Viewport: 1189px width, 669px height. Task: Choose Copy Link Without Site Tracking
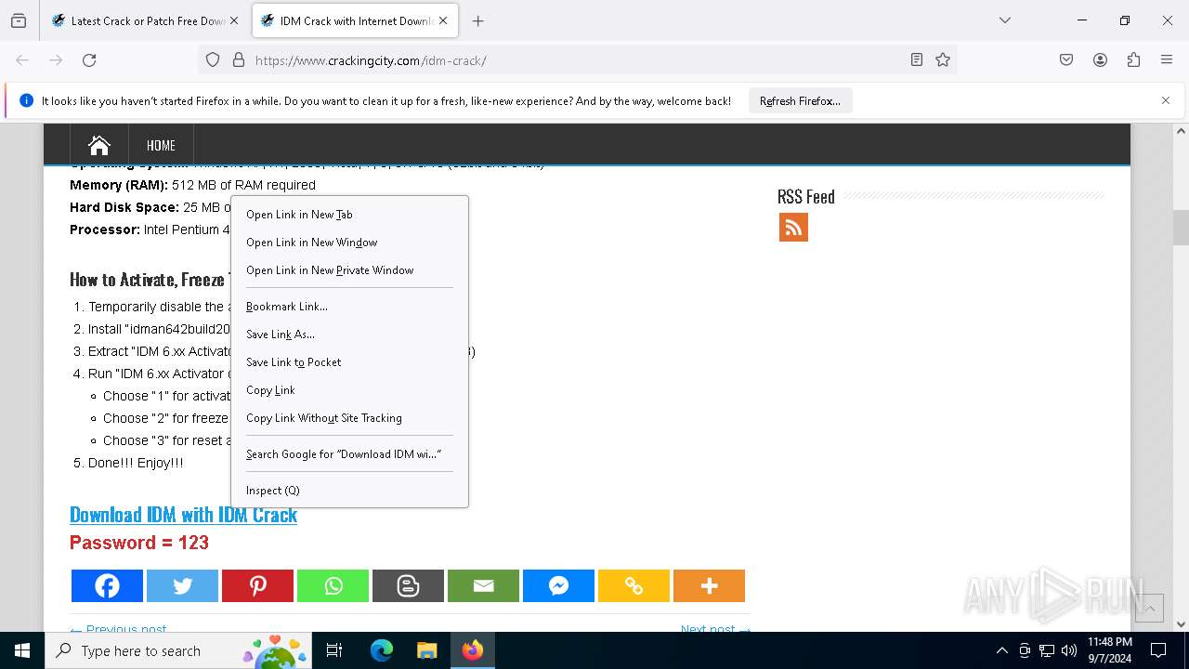click(349, 418)
